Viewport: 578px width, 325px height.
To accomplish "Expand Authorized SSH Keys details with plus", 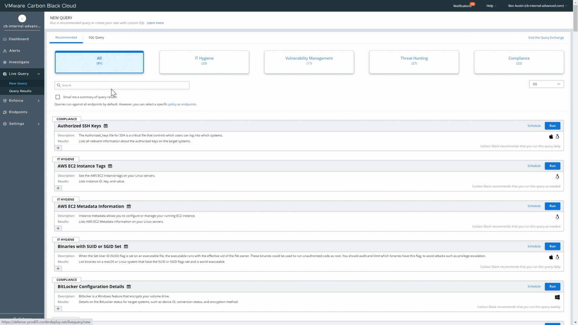I will [58, 148].
